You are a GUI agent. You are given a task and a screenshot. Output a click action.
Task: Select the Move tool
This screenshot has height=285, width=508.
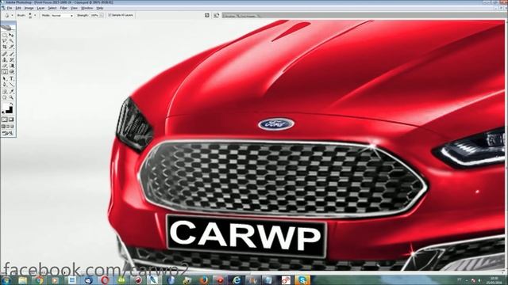point(12,35)
